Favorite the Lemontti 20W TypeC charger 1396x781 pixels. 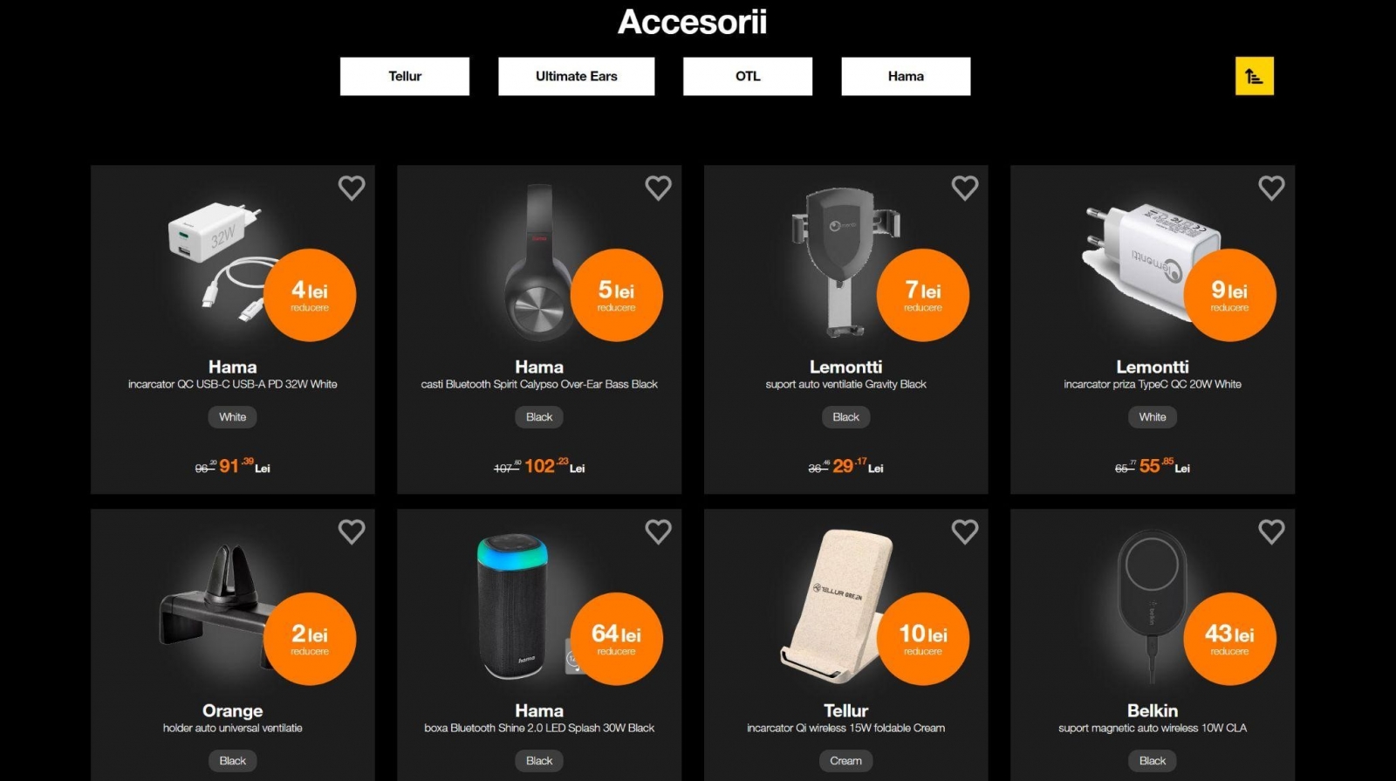(1271, 188)
